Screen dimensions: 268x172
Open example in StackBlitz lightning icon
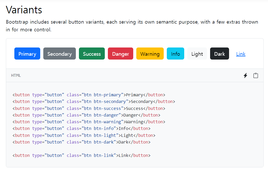pyautogui.click(x=245, y=75)
